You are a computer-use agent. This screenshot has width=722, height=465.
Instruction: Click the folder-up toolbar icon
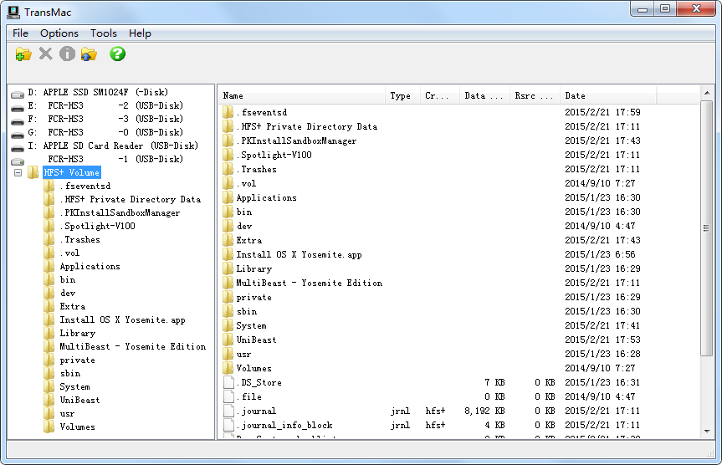[89, 54]
